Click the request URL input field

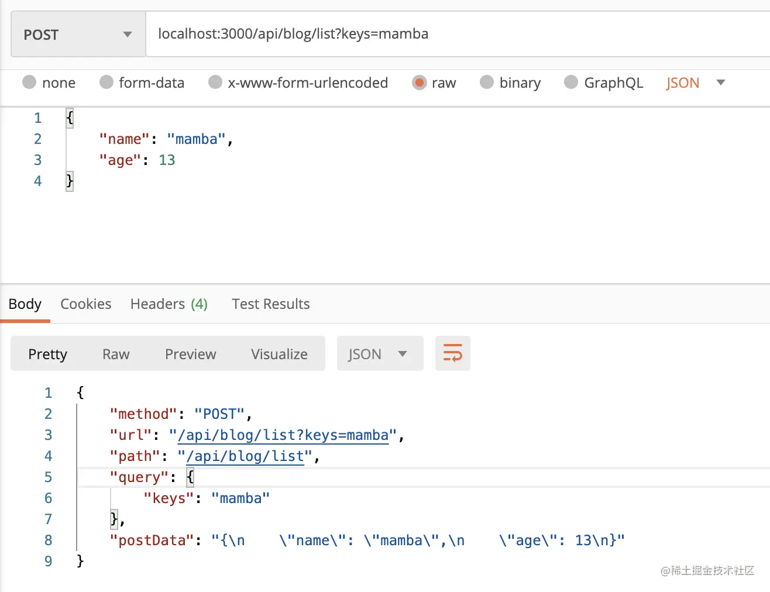point(456,34)
